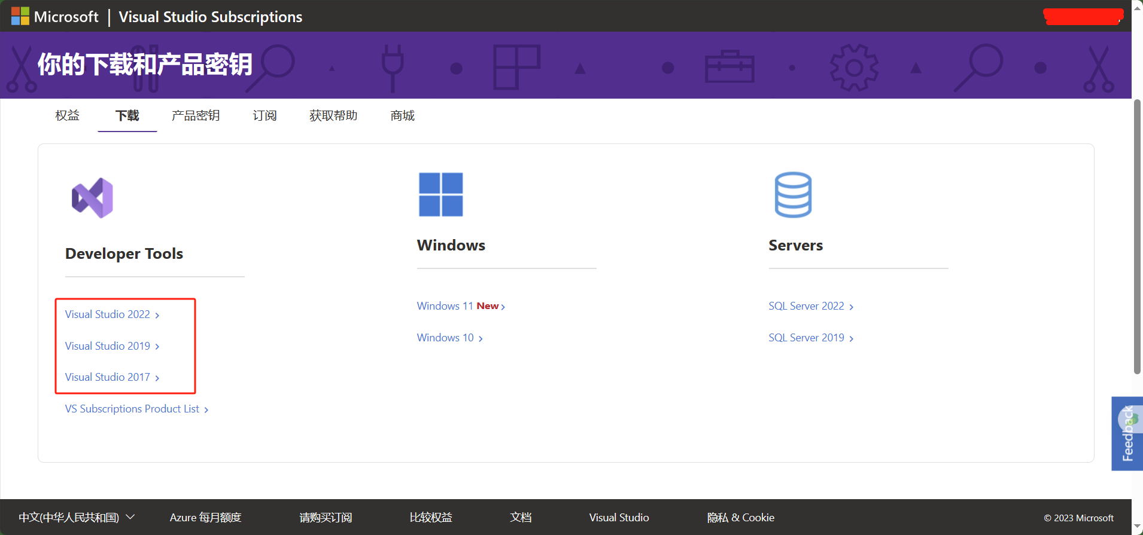This screenshot has width=1143, height=535.
Task: Click the Visual Studio purple logo icon
Action: click(92, 198)
